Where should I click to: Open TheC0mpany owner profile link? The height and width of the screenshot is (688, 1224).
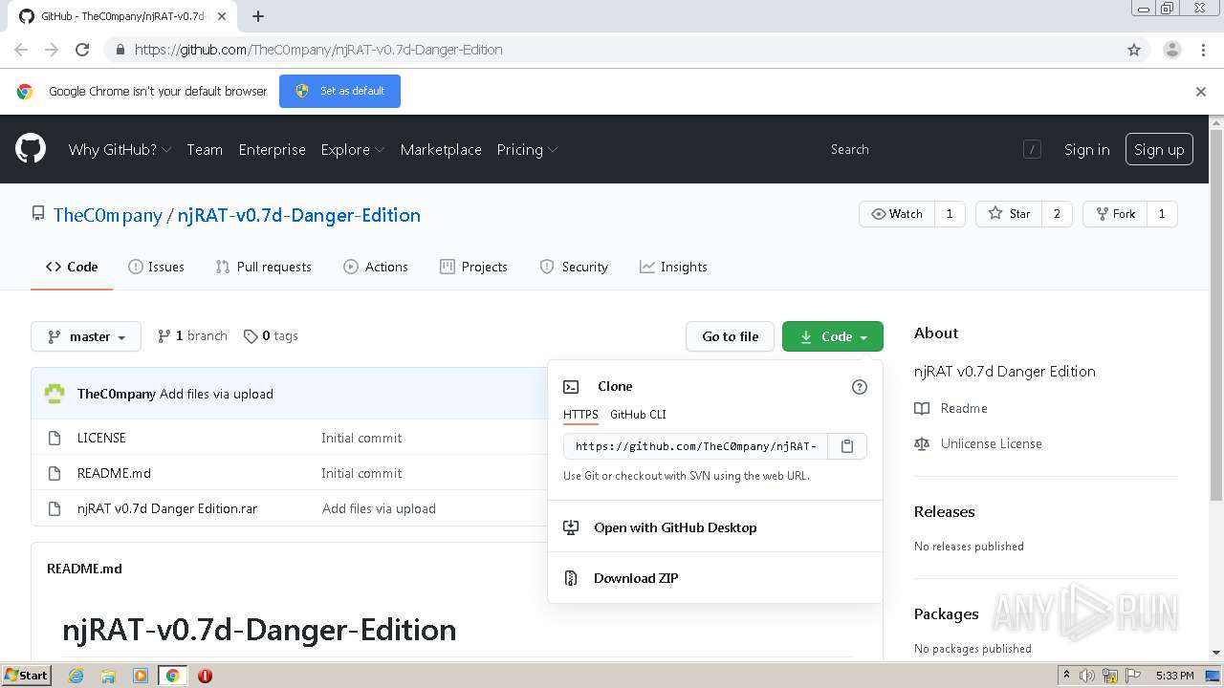108,215
